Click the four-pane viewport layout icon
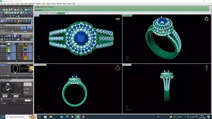 (x=15, y=13)
